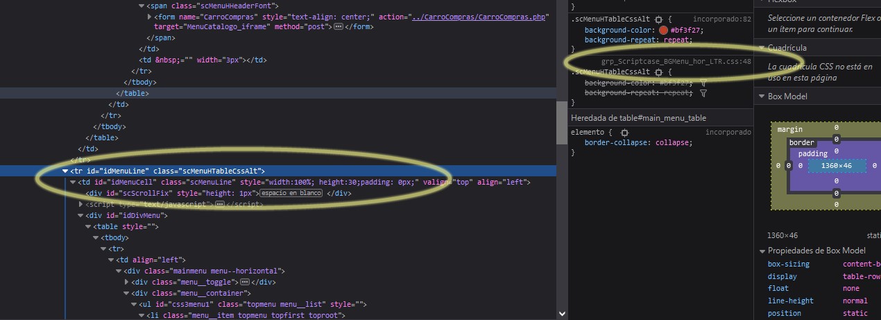Expand the div menu__toggle node
The image size is (881, 320).
click(127, 282)
